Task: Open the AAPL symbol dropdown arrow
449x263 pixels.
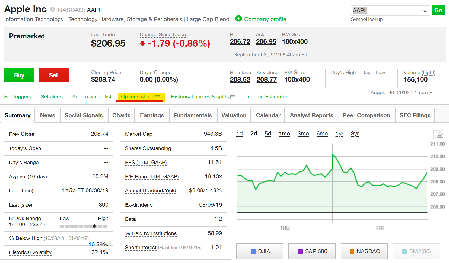Action: 425,11
